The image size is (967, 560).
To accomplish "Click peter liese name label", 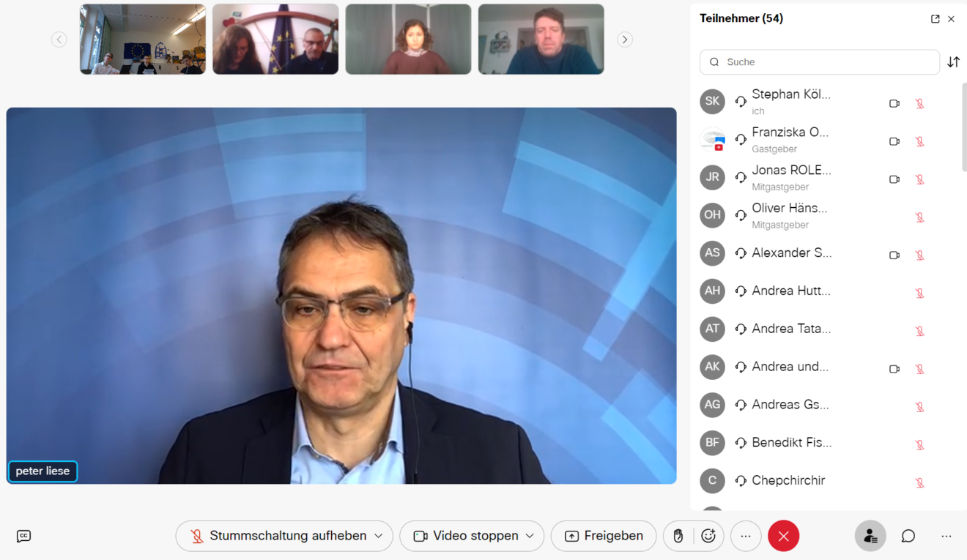I will coord(42,471).
